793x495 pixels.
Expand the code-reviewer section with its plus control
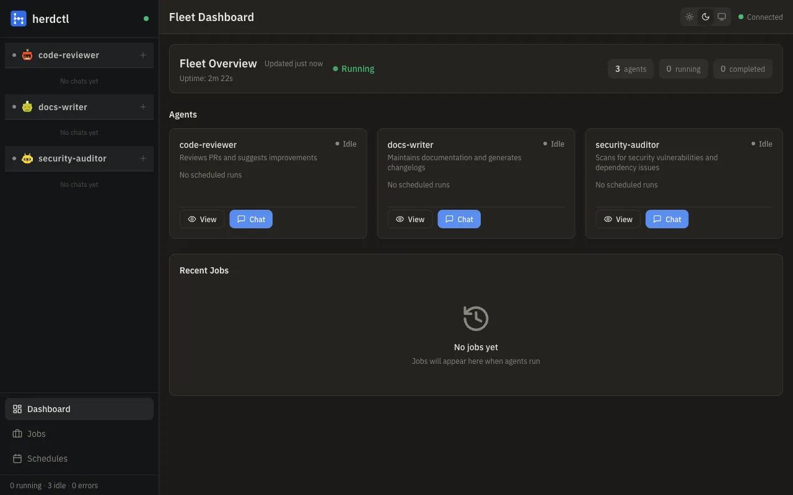click(143, 54)
